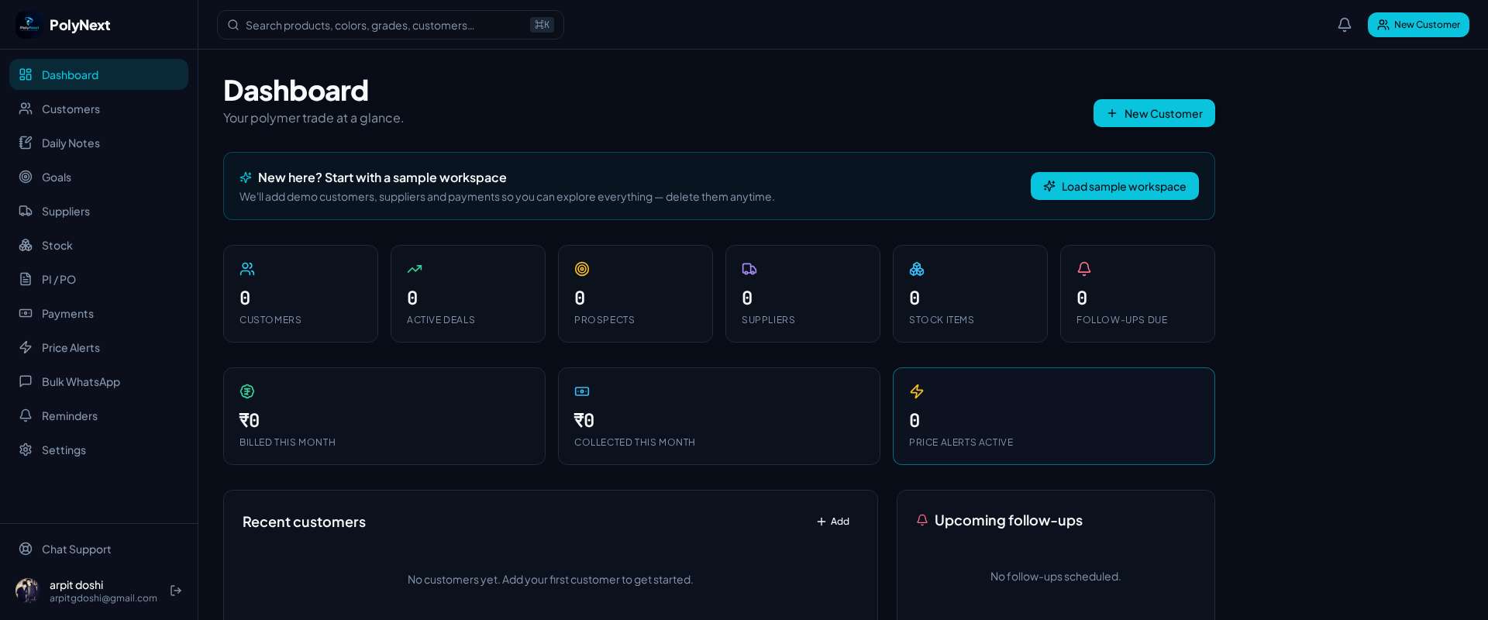Click the log out icon beside arpit doshi
The image size is (1488, 620).
click(x=176, y=591)
